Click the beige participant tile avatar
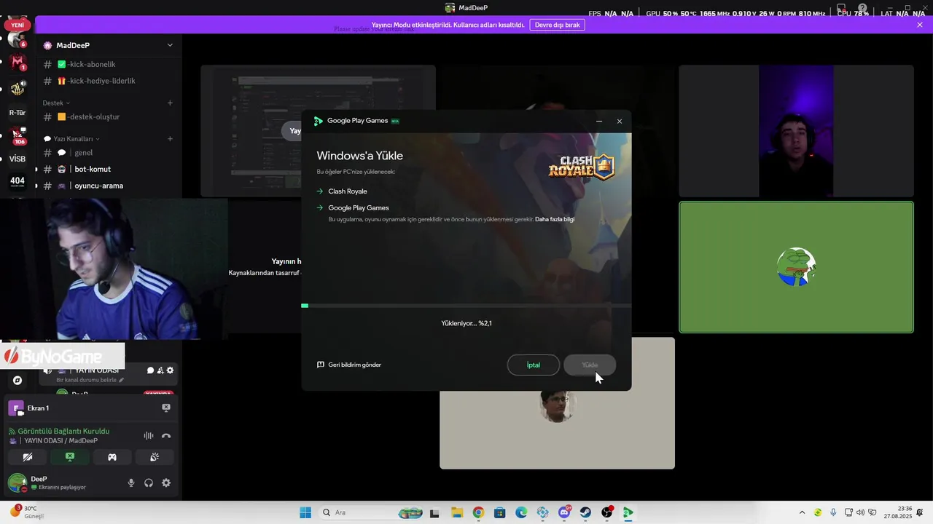 557,406
